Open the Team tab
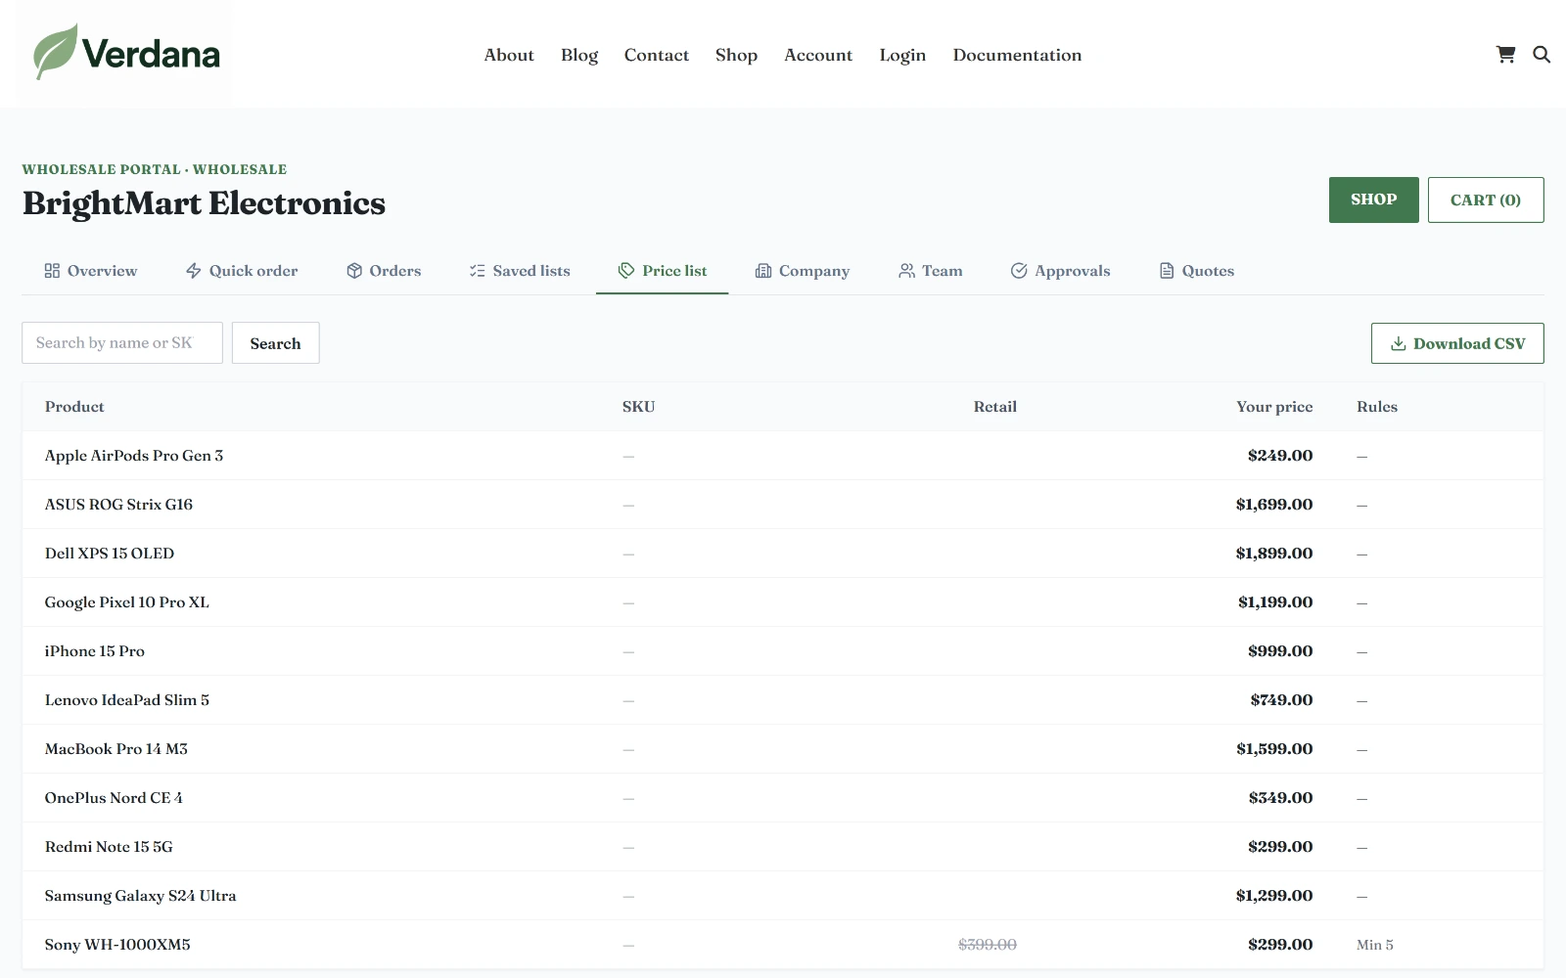 click(931, 271)
